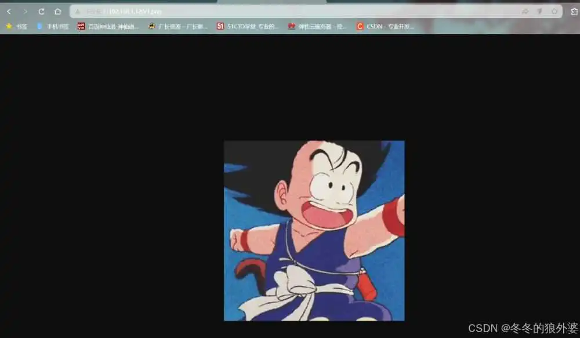580x338 pixels.
Task: Click the browser back arrow
Action: pyautogui.click(x=9, y=12)
